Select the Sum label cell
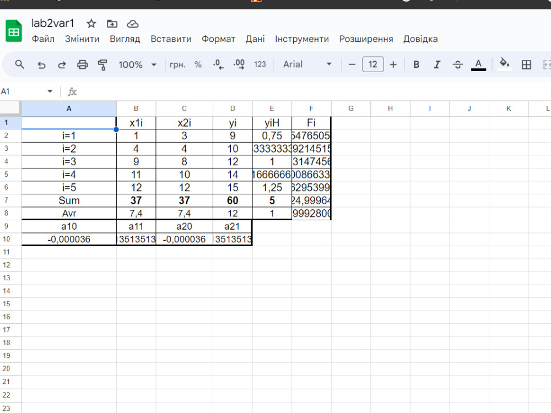 point(69,200)
